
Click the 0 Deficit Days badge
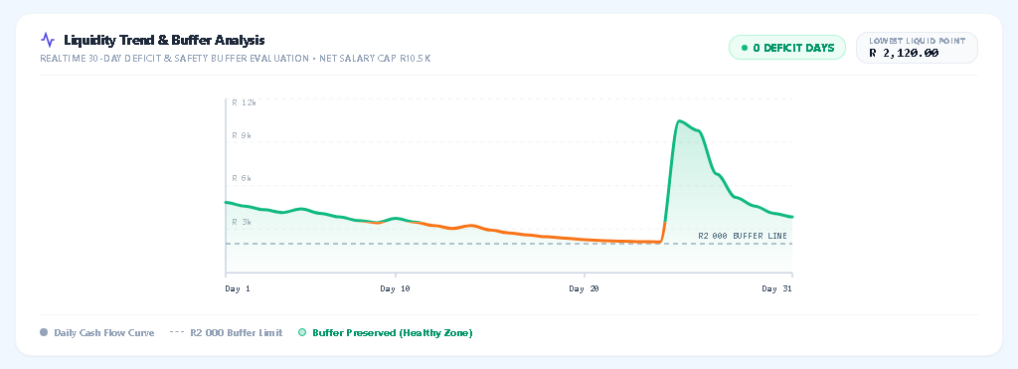tap(787, 48)
